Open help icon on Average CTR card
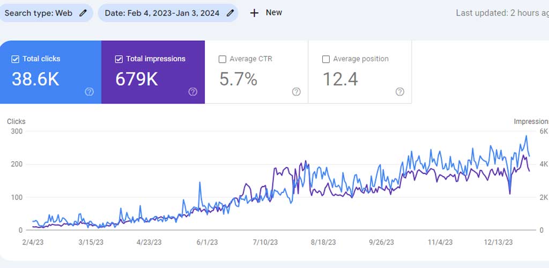Image resolution: width=549 pixels, height=268 pixels. (296, 92)
